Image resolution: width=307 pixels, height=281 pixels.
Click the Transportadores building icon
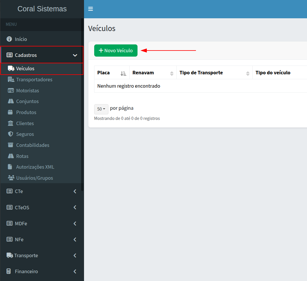click(x=11, y=80)
